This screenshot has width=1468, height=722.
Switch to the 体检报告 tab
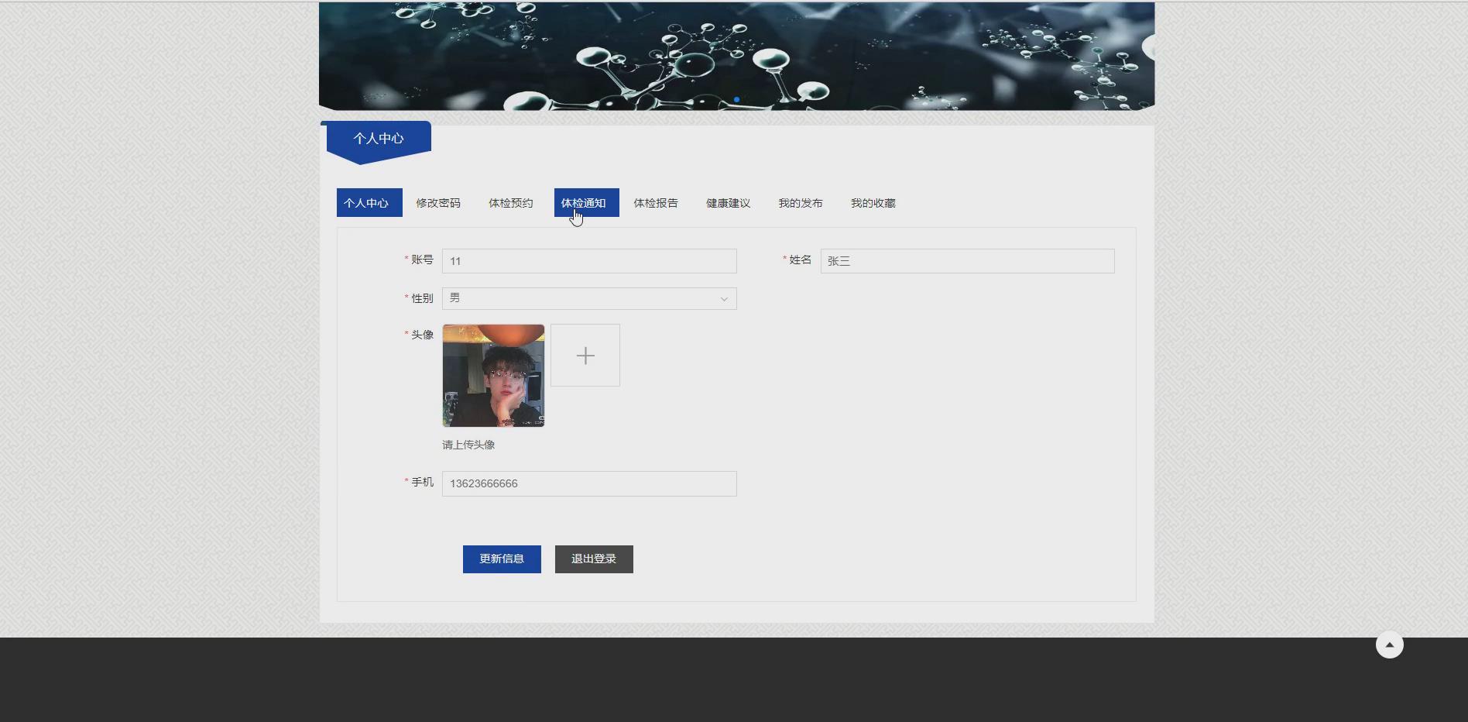click(655, 202)
